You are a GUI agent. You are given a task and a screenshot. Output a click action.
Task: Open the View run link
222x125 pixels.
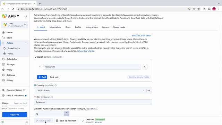pyautogui.click(x=99, y=122)
